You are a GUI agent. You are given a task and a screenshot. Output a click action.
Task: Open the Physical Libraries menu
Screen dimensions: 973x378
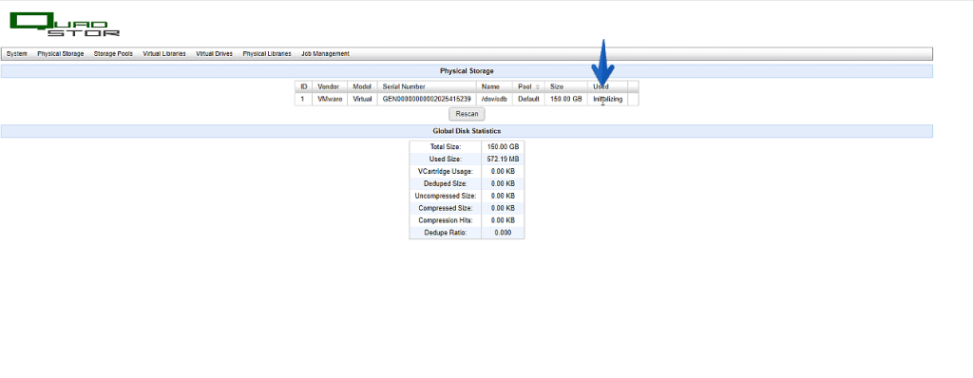[267, 54]
